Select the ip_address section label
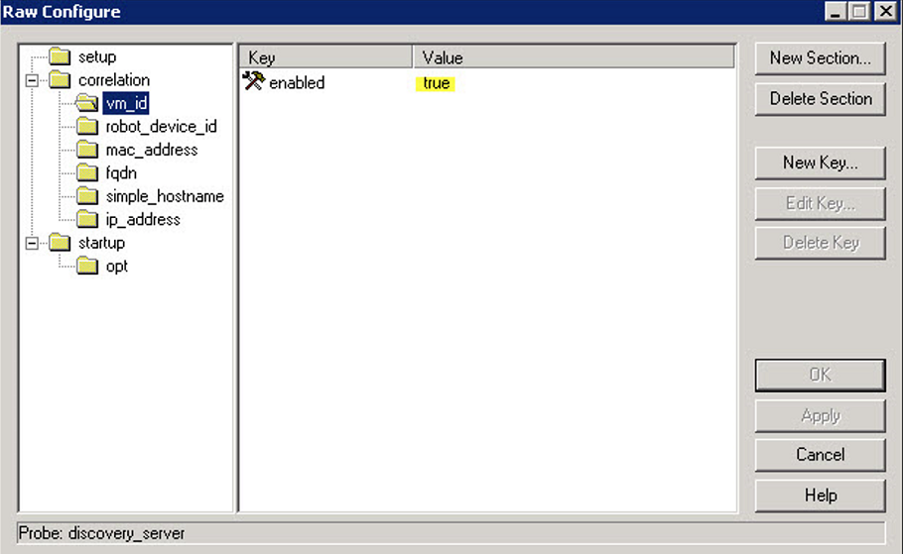903x554 pixels. 143,220
